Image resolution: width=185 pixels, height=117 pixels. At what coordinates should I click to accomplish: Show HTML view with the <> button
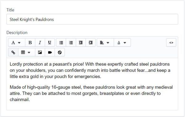pos(171,42)
